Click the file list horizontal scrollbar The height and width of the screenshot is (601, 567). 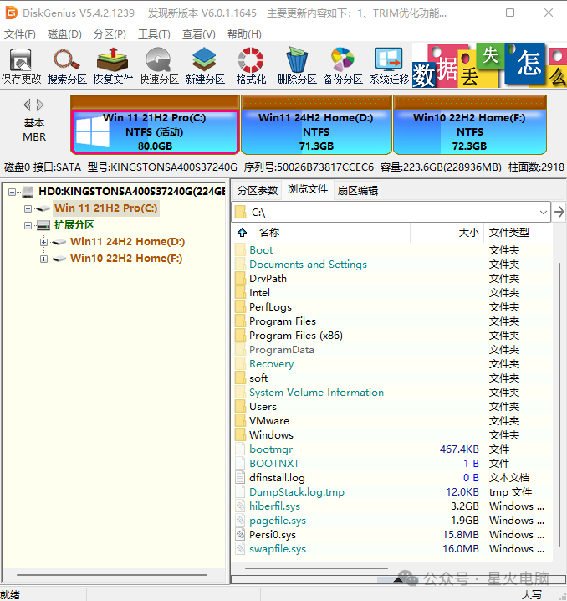tap(316, 568)
